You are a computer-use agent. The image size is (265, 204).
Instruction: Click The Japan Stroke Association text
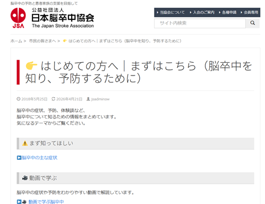pyautogui.click(x=63, y=26)
